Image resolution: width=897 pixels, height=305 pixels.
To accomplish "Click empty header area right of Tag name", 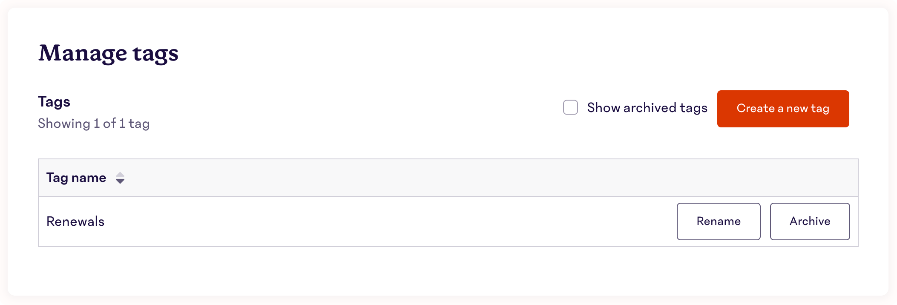I will click(x=490, y=178).
